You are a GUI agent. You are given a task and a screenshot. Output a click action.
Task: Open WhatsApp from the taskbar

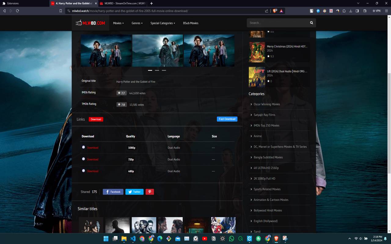(232, 239)
